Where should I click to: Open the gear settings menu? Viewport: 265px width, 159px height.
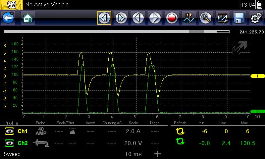256,18
